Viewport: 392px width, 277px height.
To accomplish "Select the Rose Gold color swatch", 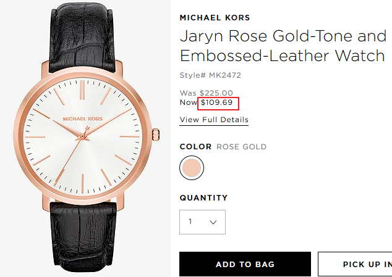I will (x=192, y=168).
